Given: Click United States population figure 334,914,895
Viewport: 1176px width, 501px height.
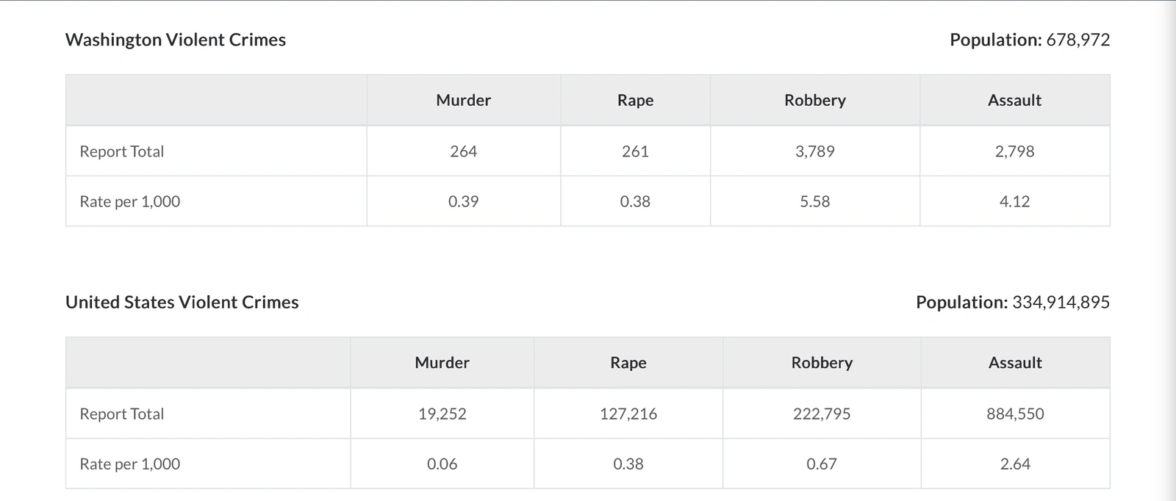Looking at the screenshot, I should click(1061, 302).
